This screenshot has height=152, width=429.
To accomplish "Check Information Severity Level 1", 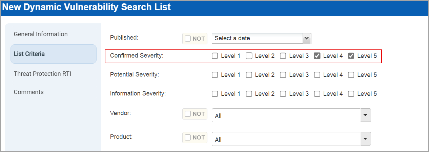I will [x=215, y=94].
